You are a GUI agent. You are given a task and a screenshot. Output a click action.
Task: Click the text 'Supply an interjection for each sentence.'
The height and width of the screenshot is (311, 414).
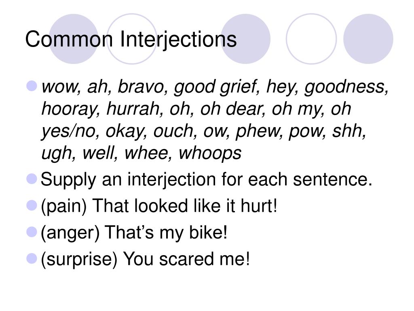(206, 180)
